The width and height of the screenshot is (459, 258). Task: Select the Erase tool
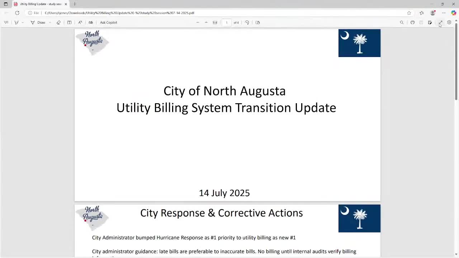point(58,22)
